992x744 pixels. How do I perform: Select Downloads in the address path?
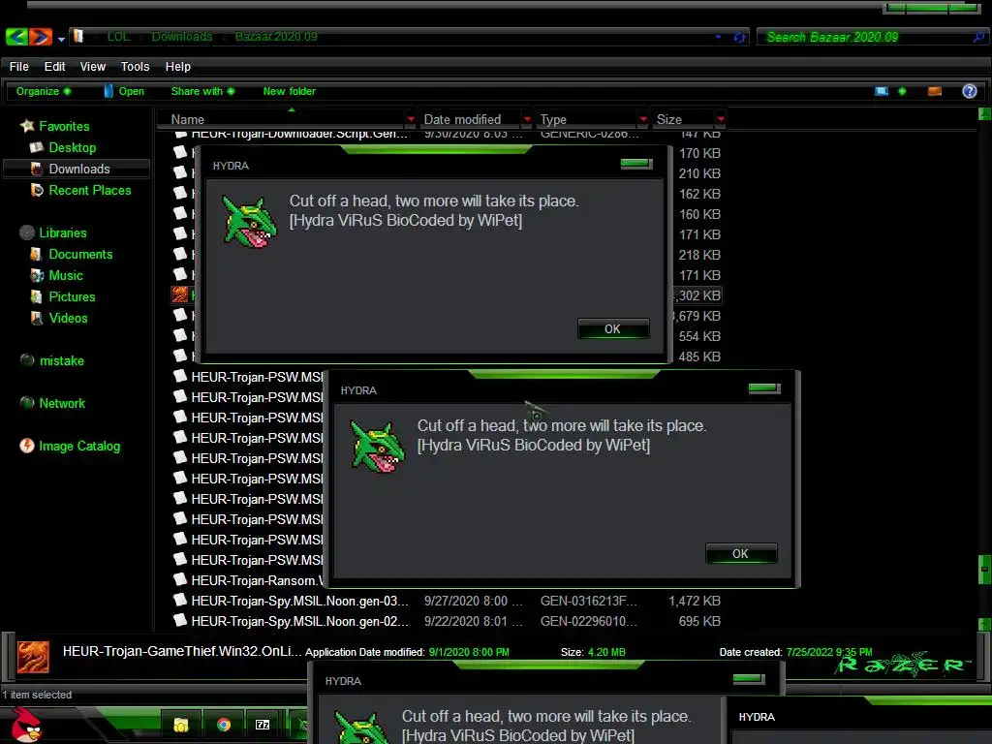tap(181, 37)
